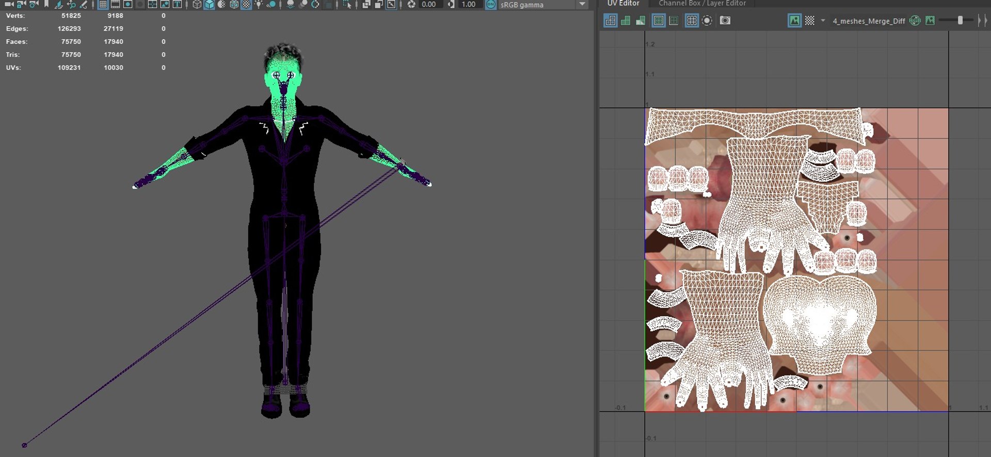Viewport: 991px width, 457px height.
Task: Toggle Screen Space Ambient Occlusion icon
Action: tap(291, 4)
